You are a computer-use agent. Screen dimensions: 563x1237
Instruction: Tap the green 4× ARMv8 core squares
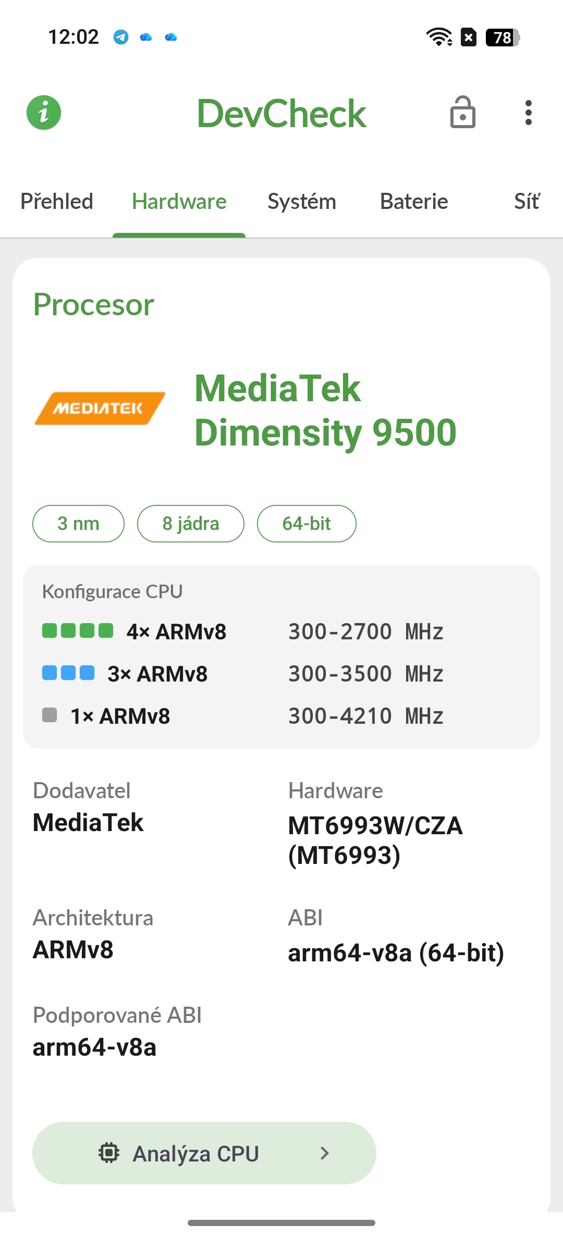click(x=78, y=630)
